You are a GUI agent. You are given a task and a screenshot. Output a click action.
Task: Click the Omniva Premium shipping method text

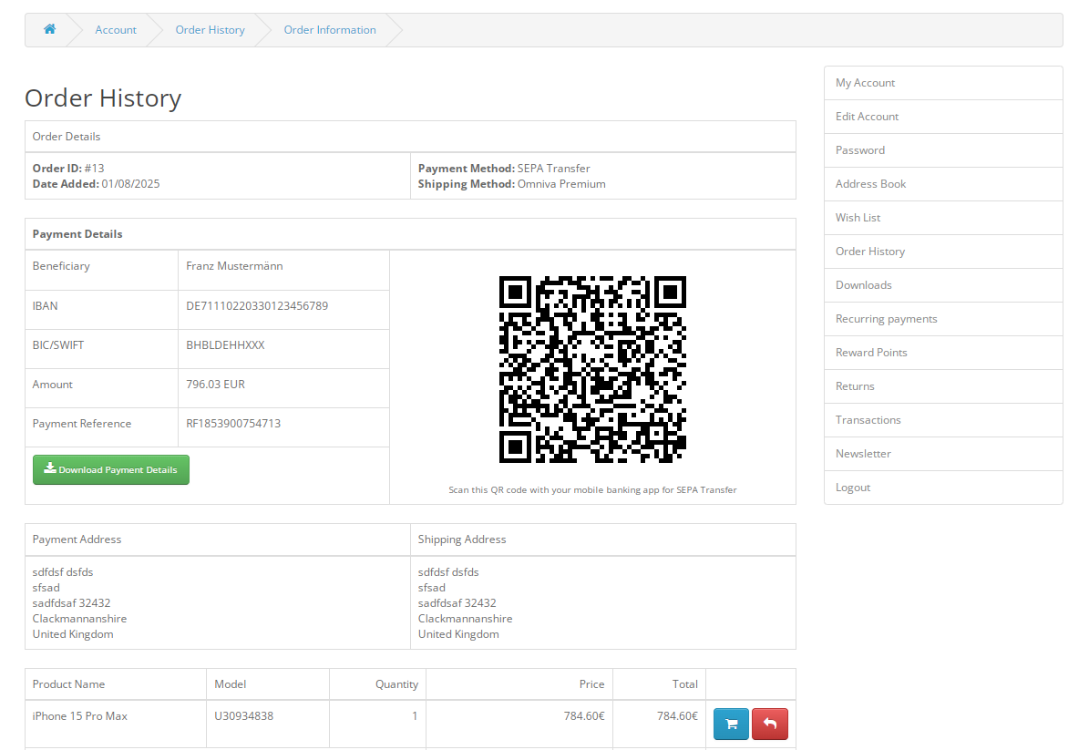pos(561,184)
